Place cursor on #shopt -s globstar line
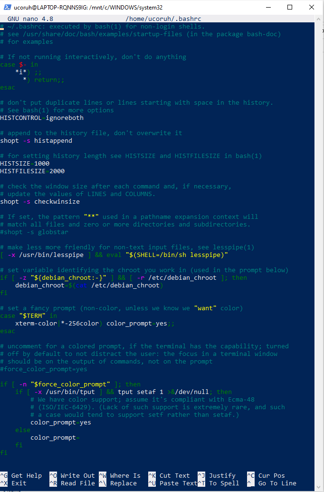The width and height of the screenshot is (324, 492). click(x=34, y=232)
